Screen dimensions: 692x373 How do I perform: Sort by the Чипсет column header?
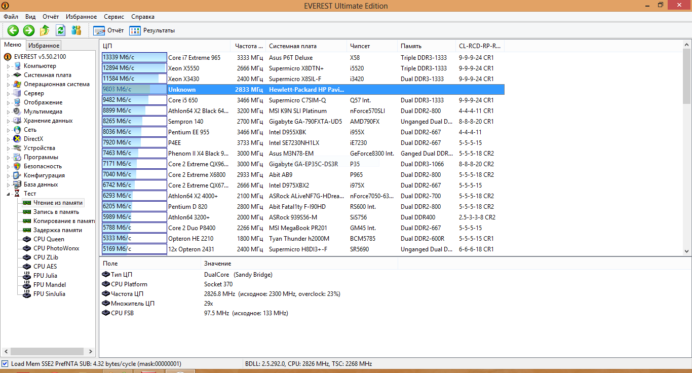[x=372, y=46]
